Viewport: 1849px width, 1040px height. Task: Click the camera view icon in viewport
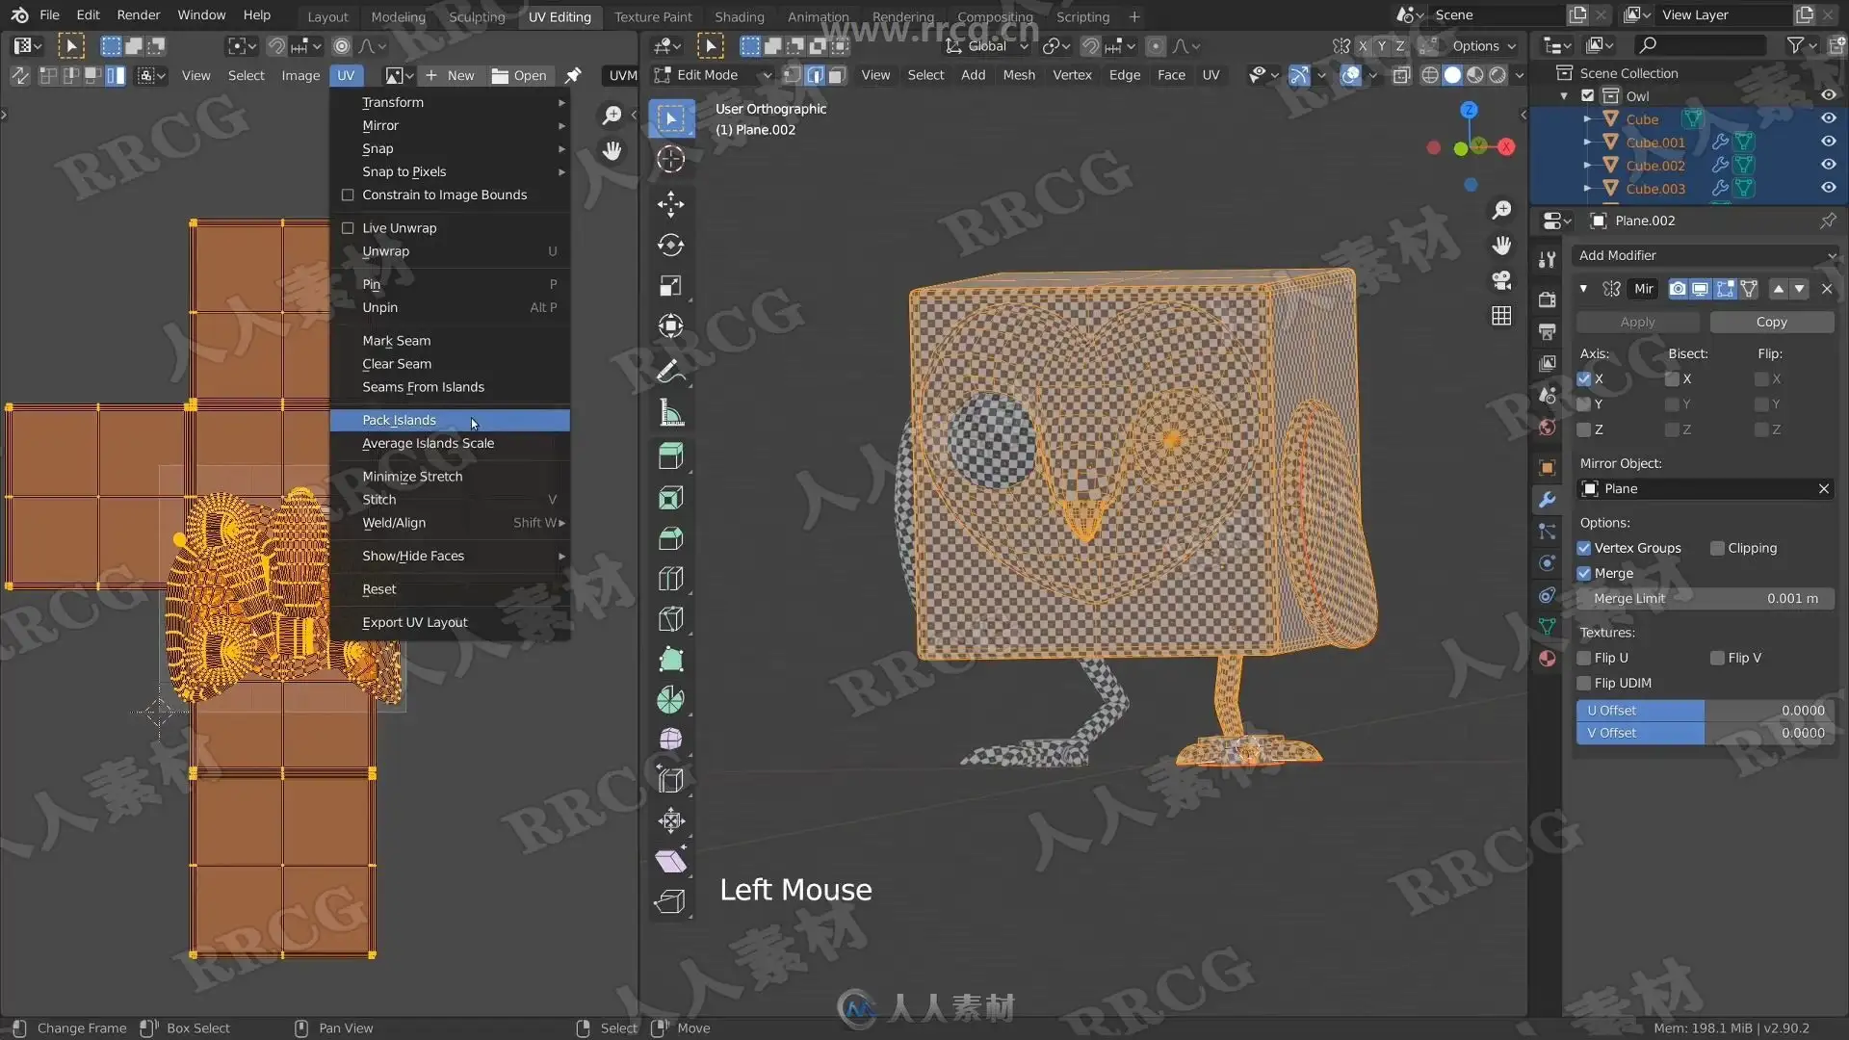tap(1501, 280)
